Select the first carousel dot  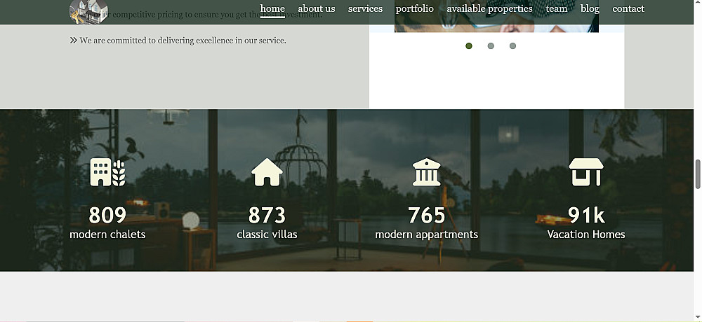469,46
